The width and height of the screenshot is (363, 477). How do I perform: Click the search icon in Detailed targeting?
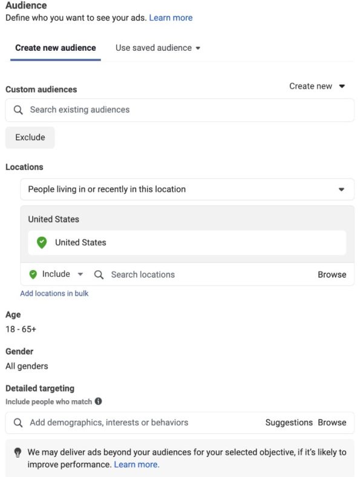tap(18, 423)
